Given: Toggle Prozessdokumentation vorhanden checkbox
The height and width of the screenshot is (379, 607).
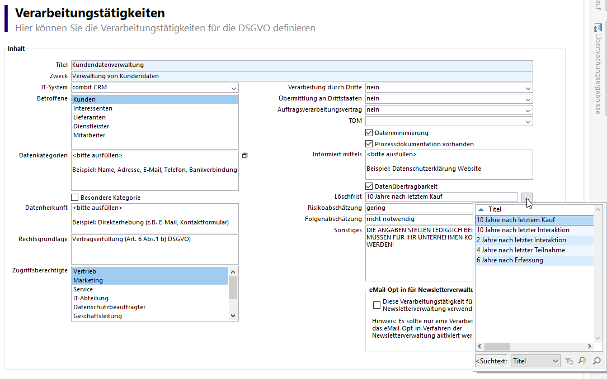Looking at the screenshot, I should 369,144.
